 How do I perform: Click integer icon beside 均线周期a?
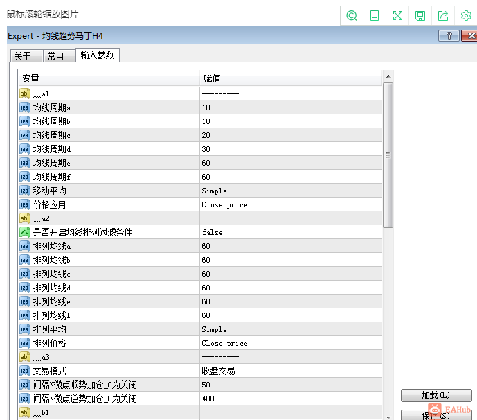[25, 107]
